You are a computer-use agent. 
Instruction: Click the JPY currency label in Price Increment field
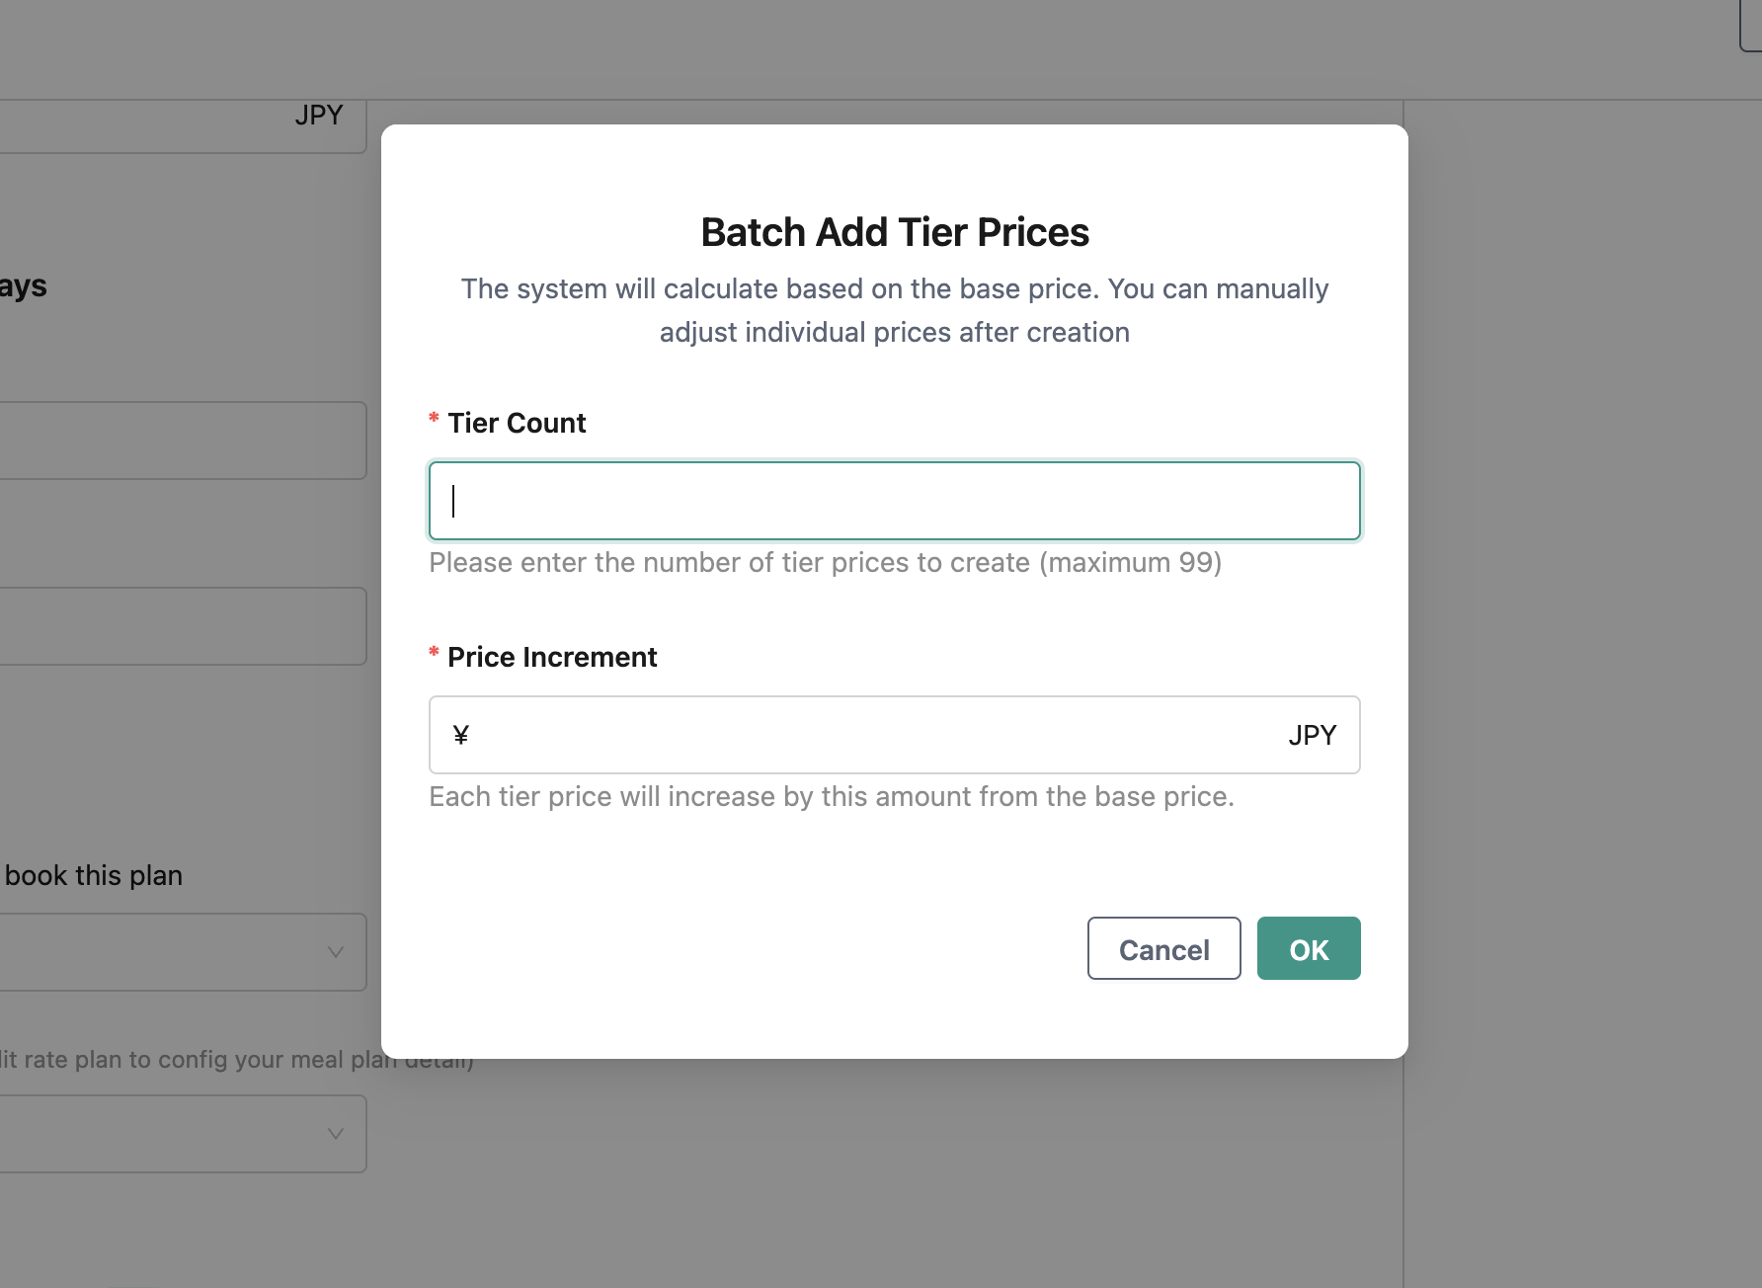coord(1313,735)
